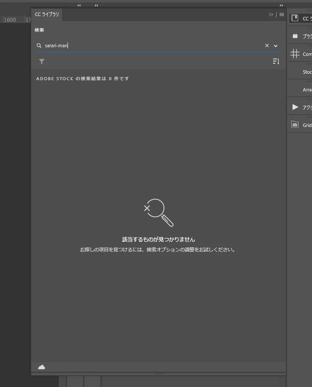
Task: Click the 該当するものが見つかりません message
Action: [x=158, y=239]
